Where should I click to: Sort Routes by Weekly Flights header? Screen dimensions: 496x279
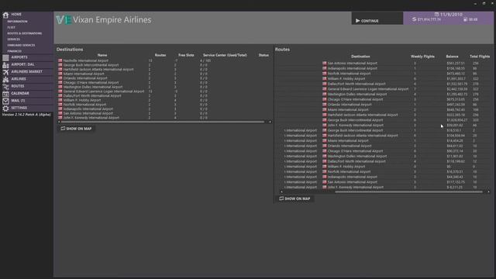coord(422,57)
